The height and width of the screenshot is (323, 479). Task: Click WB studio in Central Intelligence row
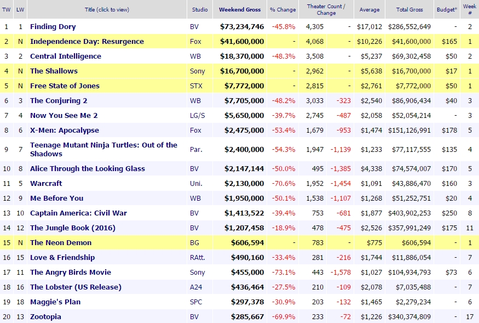(x=195, y=56)
